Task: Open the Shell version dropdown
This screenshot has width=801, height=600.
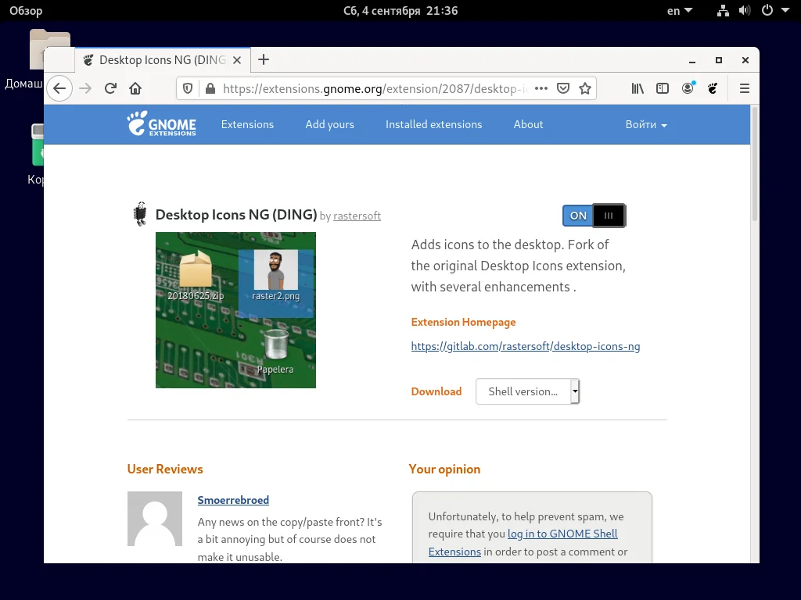Action: pyautogui.click(x=527, y=391)
